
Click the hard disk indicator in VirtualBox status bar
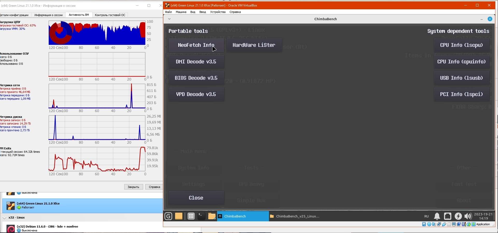[x=424, y=224]
